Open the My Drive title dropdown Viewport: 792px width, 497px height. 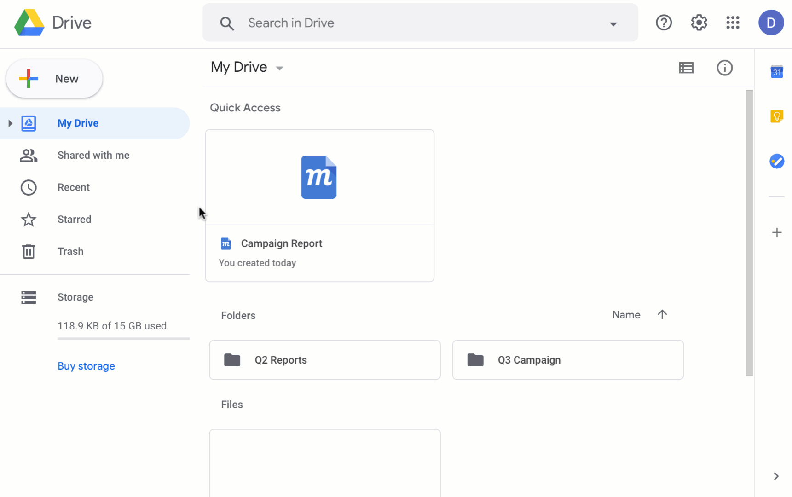280,68
